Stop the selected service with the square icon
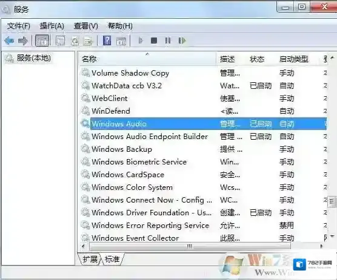The image size is (337, 280). [x=154, y=41]
